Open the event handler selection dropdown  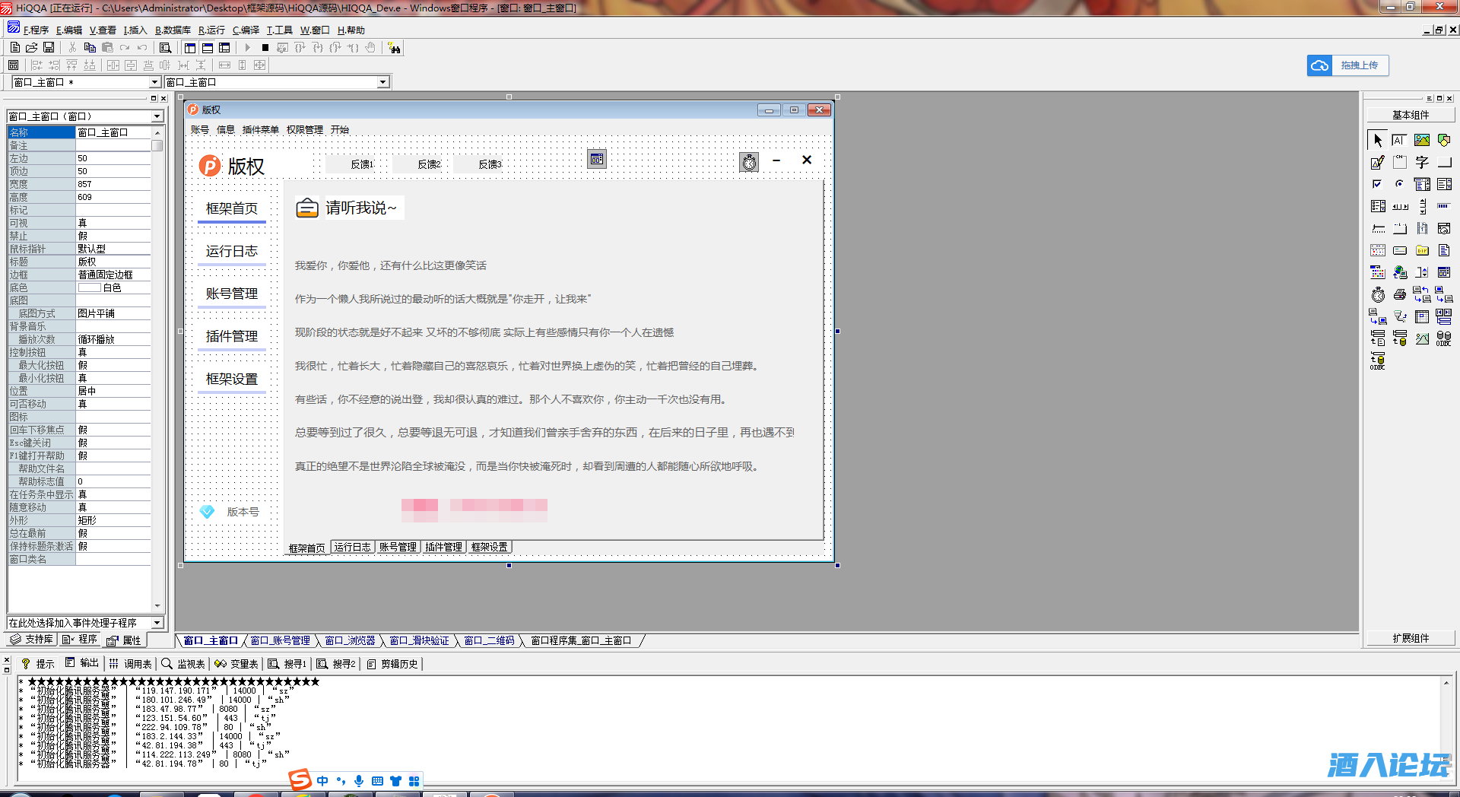pos(157,622)
